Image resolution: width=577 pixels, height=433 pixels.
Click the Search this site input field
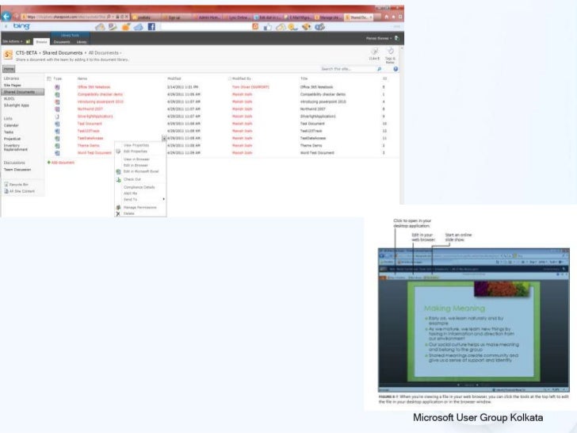tap(347, 69)
